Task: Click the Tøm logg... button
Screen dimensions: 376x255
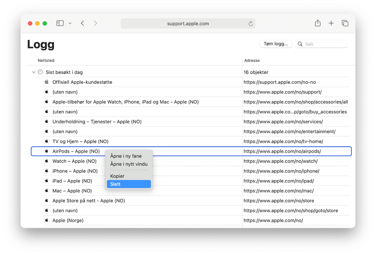Action: point(276,44)
